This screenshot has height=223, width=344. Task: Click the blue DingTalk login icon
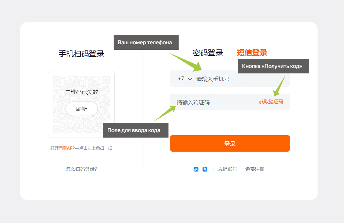(205, 169)
